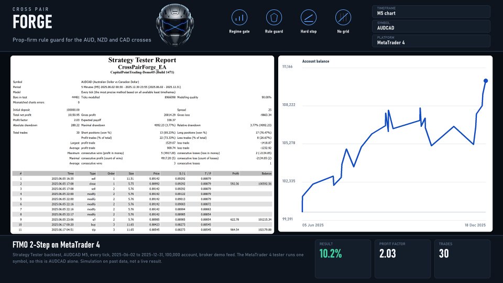This screenshot has height=283, width=503.
Task: Click the 2025.06.05 16:35 time cell
Action: tap(62, 179)
